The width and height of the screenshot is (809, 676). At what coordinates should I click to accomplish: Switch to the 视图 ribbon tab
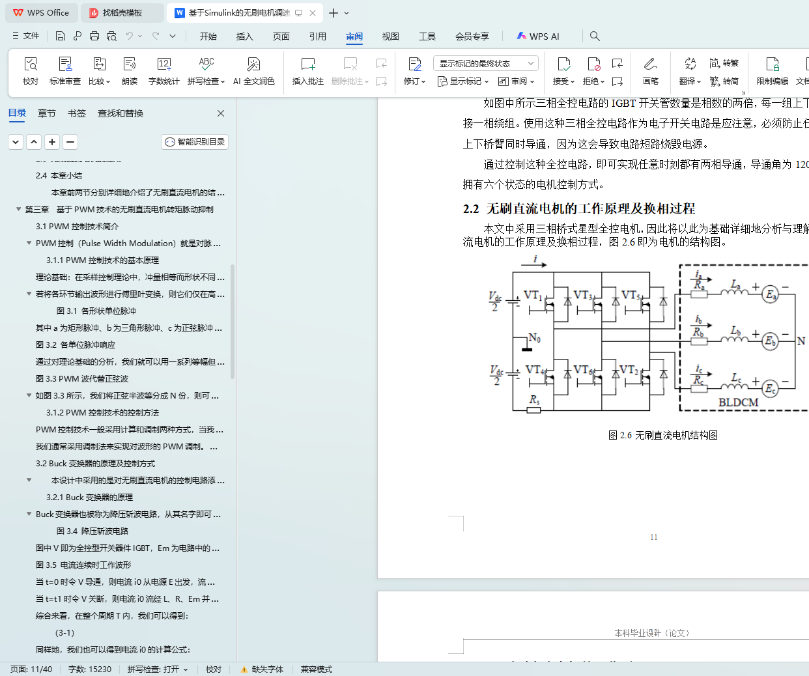(391, 36)
